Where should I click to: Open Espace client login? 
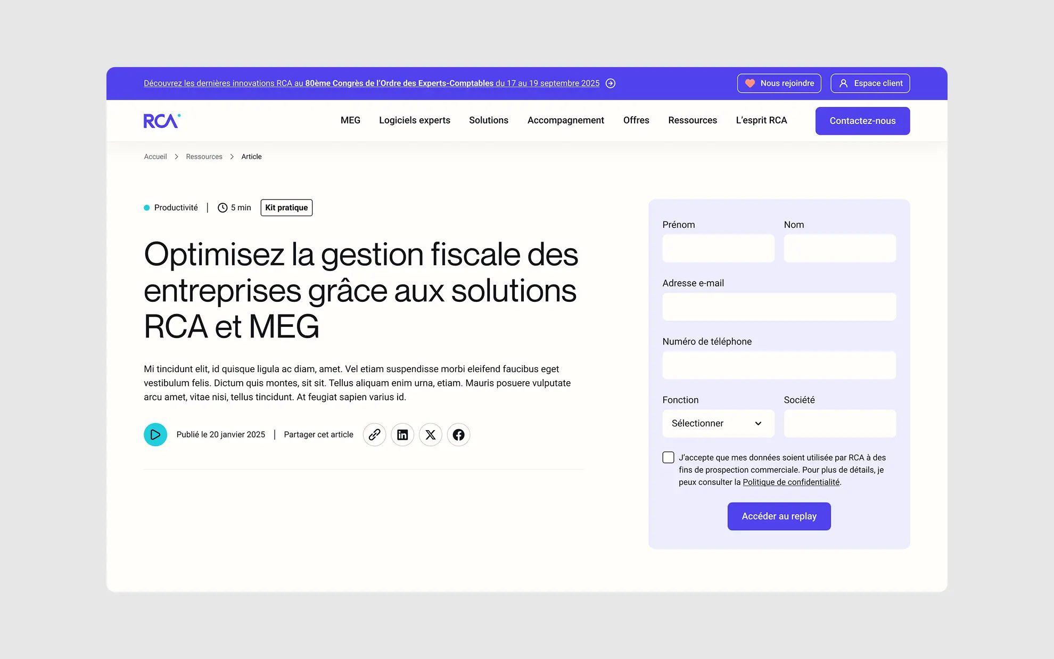[x=870, y=84]
